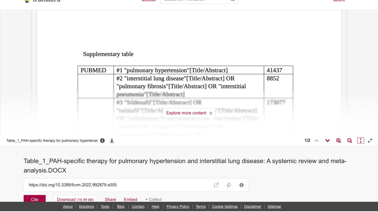Click the Supplementary table heading
The height and width of the screenshot is (212, 378).
(x=108, y=54)
